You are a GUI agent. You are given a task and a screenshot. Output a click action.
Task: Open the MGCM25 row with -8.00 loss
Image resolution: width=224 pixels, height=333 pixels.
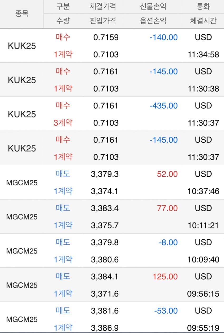(x=112, y=251)
